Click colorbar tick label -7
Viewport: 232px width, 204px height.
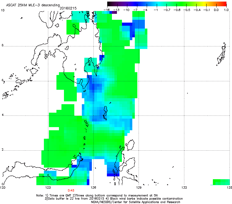135,10
